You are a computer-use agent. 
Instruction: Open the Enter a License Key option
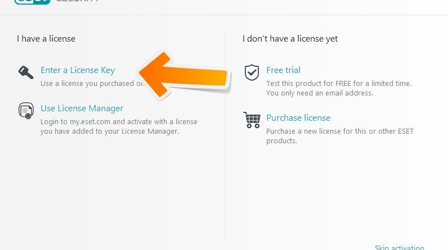click(78, 70)
